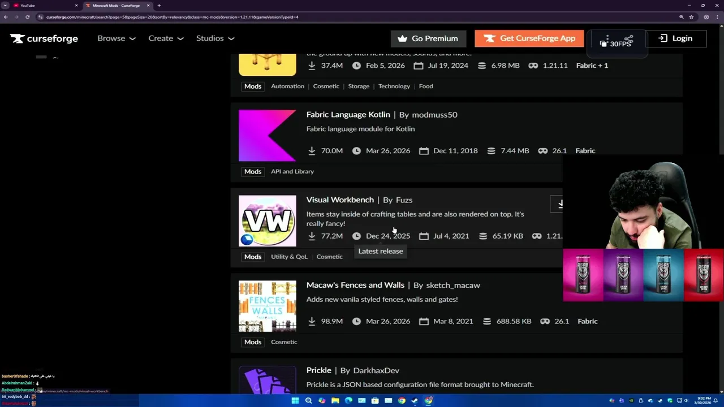This screenshot has height=407, width=724.
Task: Click the Go Premium button
Action: point(428,38)
